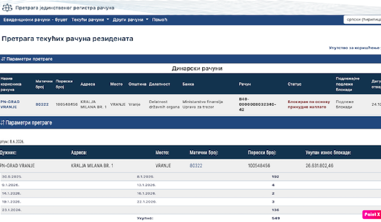Click days value 192
The image size is (381, 222).
(x=275, y=177)
